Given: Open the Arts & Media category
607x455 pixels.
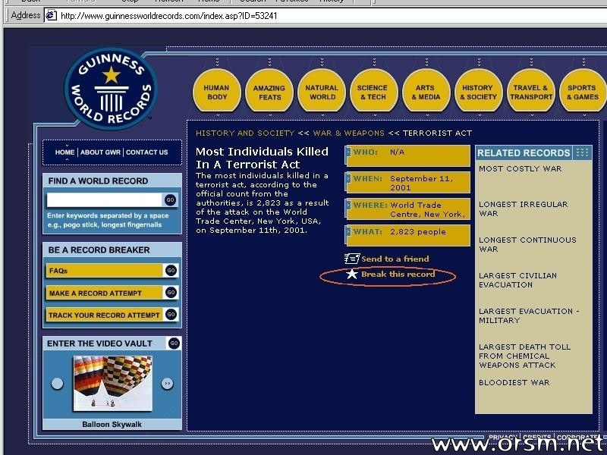Looking at the screenshot, I should pyautogui.click(x=426, y=91).
